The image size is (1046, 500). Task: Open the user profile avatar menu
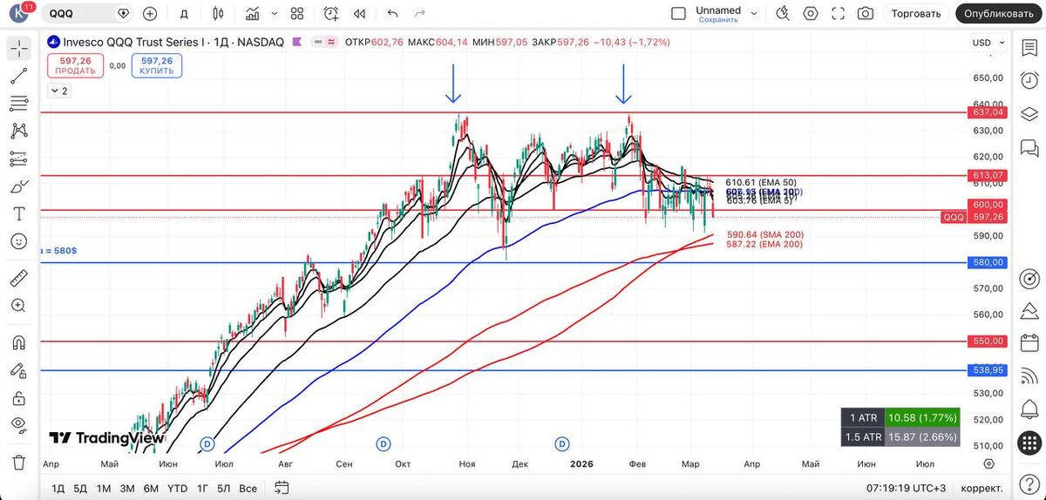coord(20,13)
